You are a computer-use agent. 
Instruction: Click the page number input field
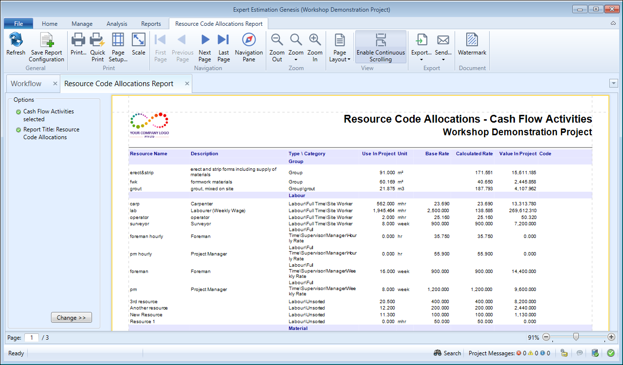tap(32, 337)
